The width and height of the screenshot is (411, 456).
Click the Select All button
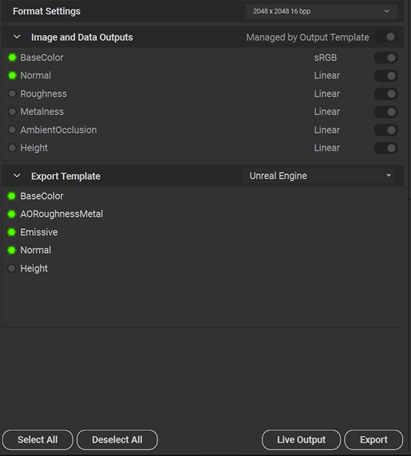tap(38, 440)
